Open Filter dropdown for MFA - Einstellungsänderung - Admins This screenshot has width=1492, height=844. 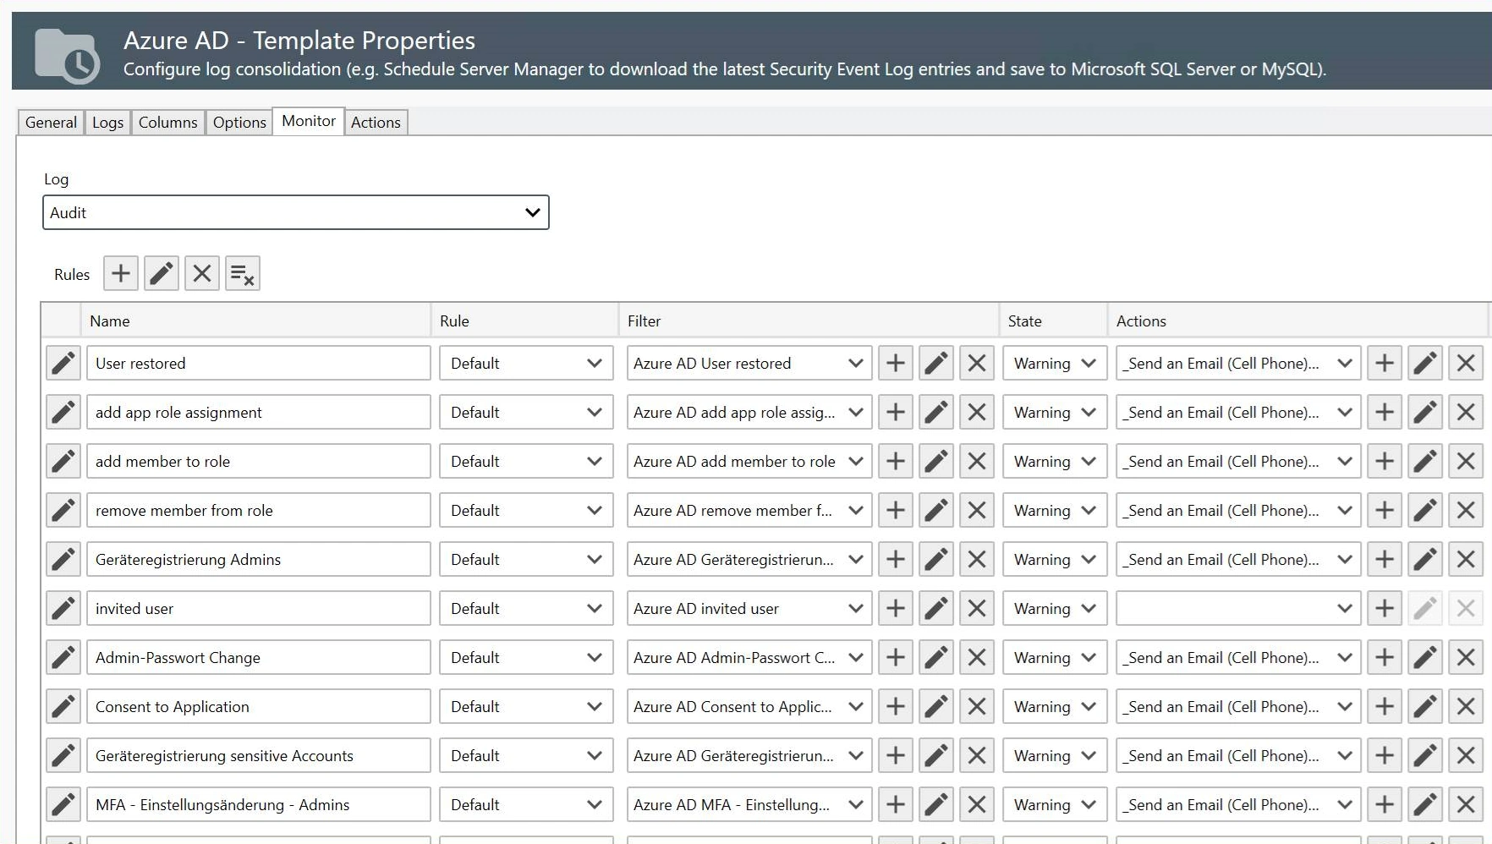pos(749,804)
